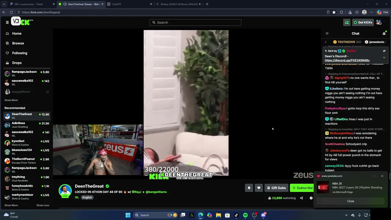The width and height of the screenshot is (391, 220).
Task: Expand Show More under Recommended channels
Action: click(11, 205)
